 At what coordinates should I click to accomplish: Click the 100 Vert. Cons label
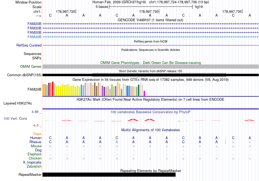click(x=15, y=118)
